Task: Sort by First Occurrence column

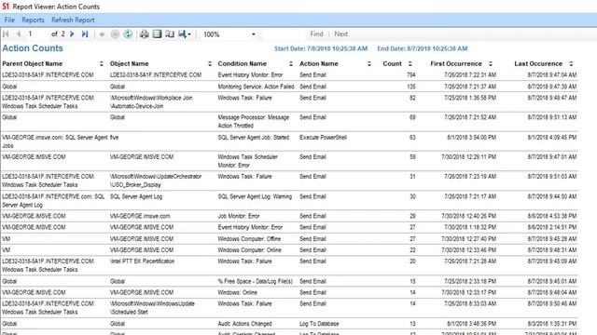Action: click(491, 64)
